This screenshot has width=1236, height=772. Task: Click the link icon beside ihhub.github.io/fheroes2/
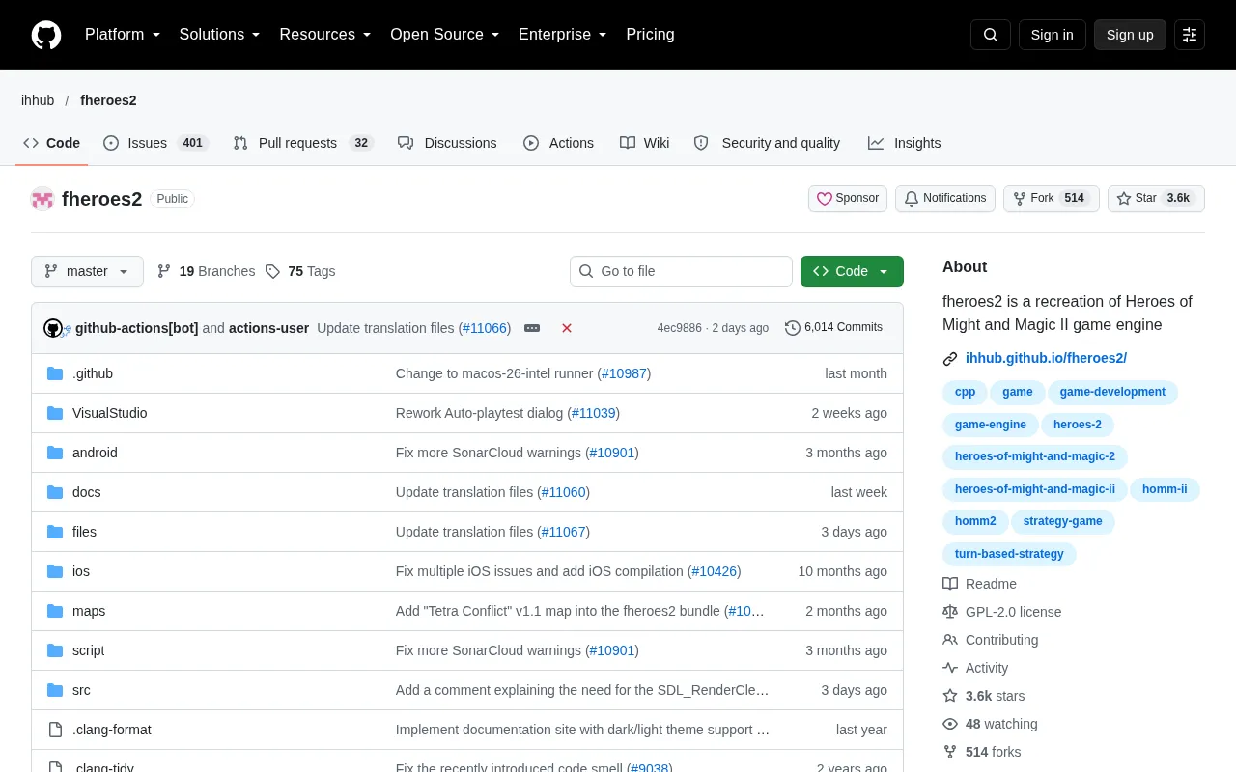[x=950, y=359]
